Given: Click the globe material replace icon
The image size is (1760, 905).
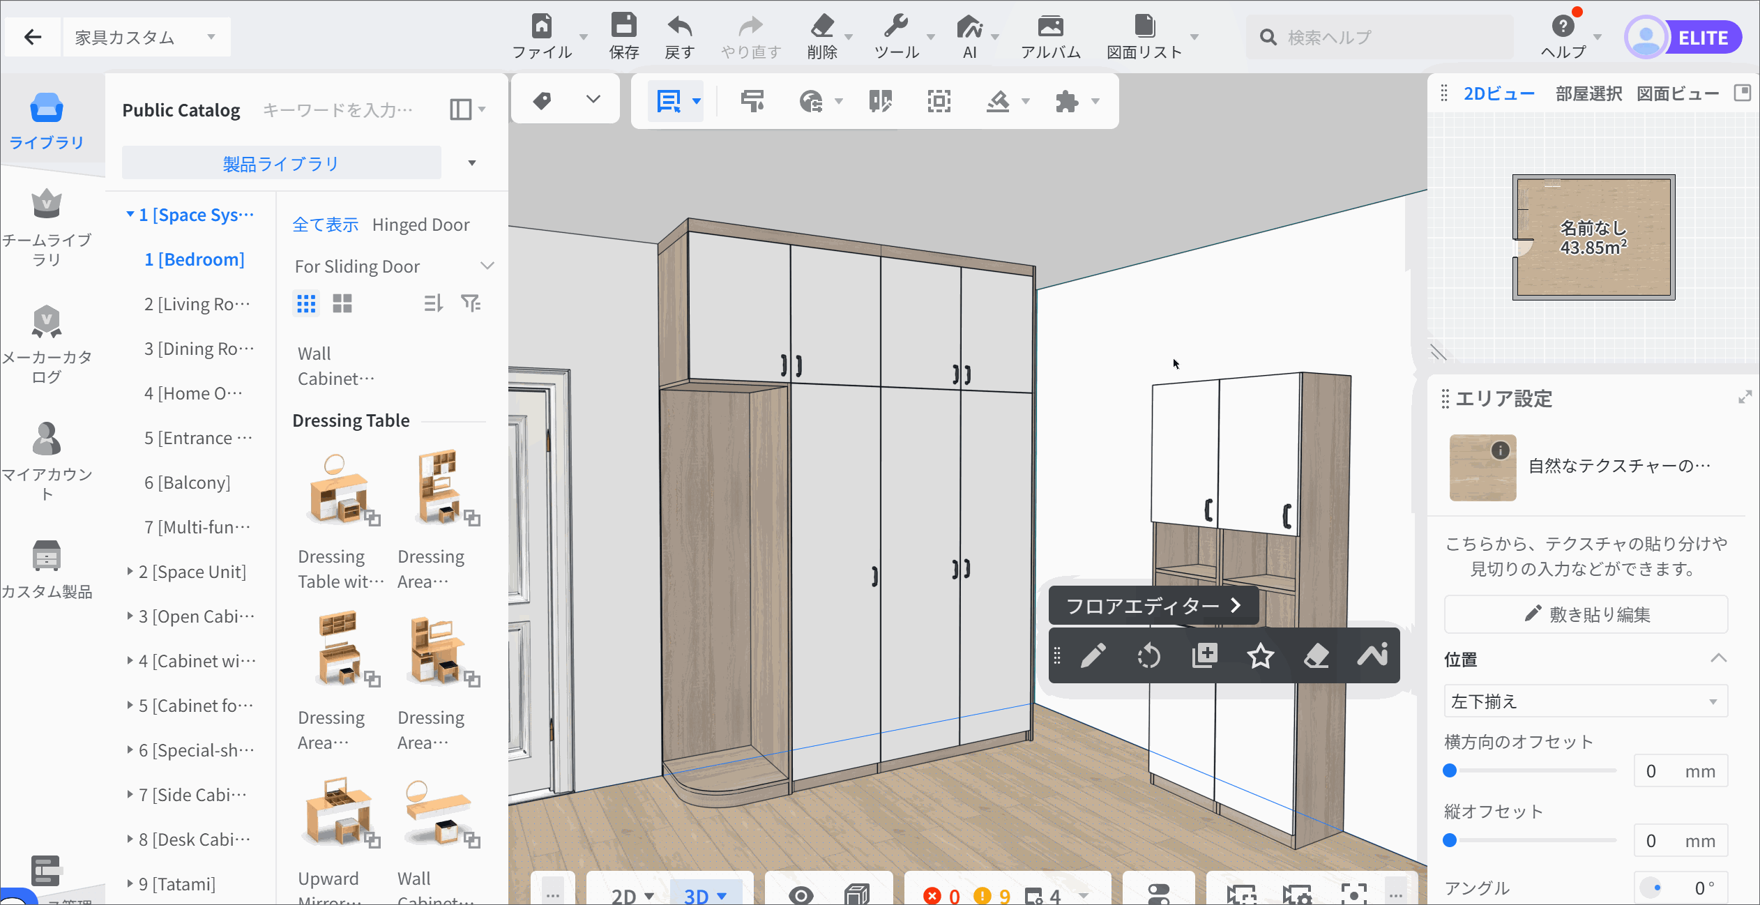Looking at the screenshot, I should coord(811,102).
